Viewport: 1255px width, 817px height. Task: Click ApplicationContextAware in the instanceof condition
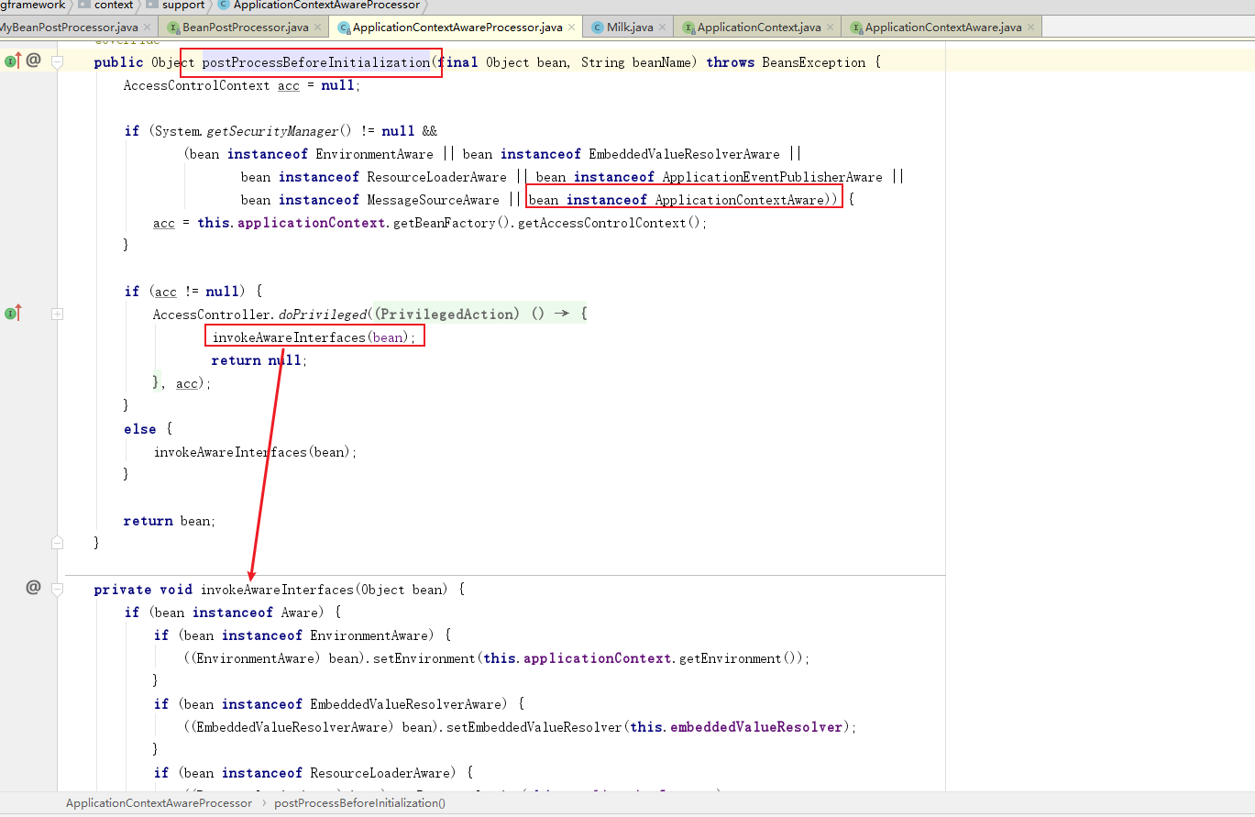(739, 200)
